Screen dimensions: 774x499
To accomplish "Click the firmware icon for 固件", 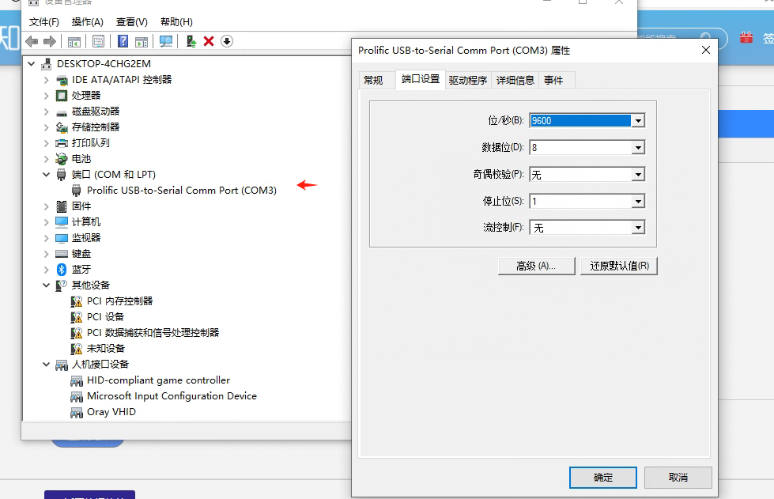I will click(62, 206).
